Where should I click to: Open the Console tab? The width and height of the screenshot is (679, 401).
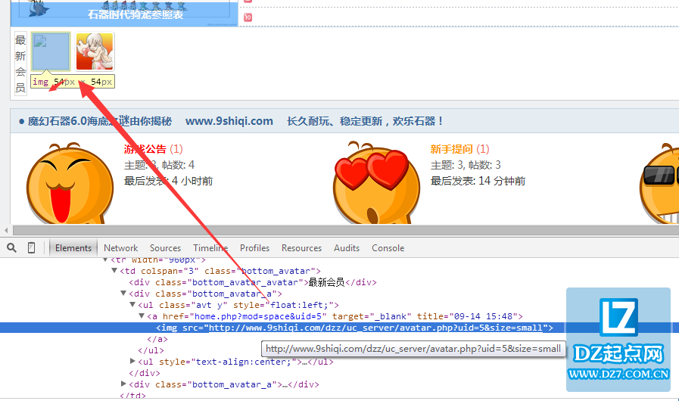(388, 248)
